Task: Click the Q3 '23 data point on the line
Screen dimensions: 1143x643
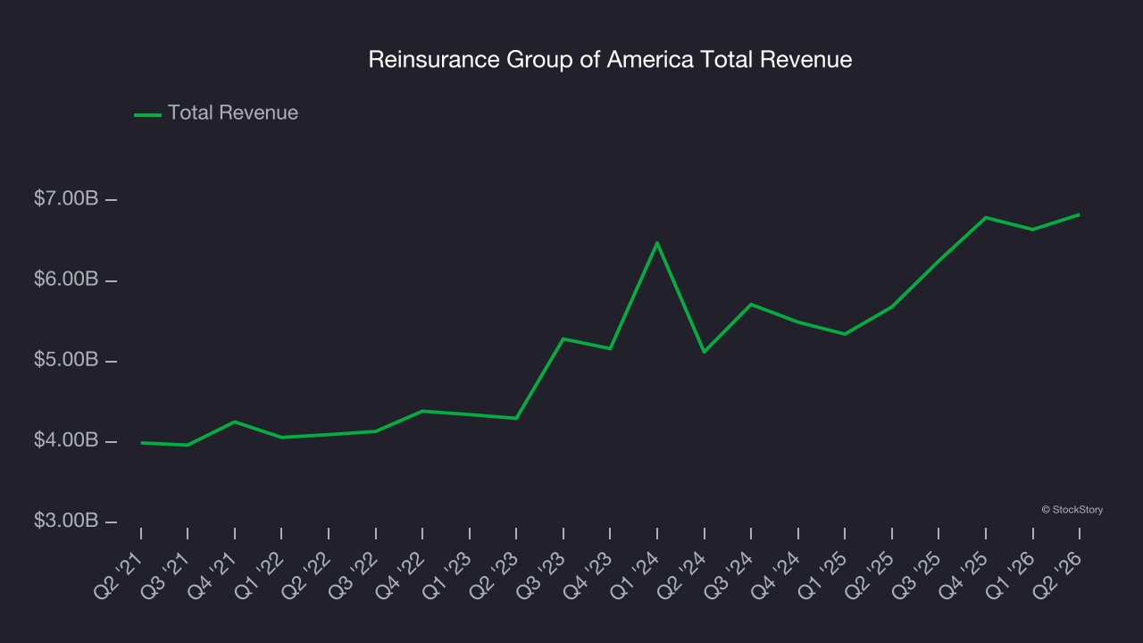Action: pyautogui.click(x=563, y=338)
